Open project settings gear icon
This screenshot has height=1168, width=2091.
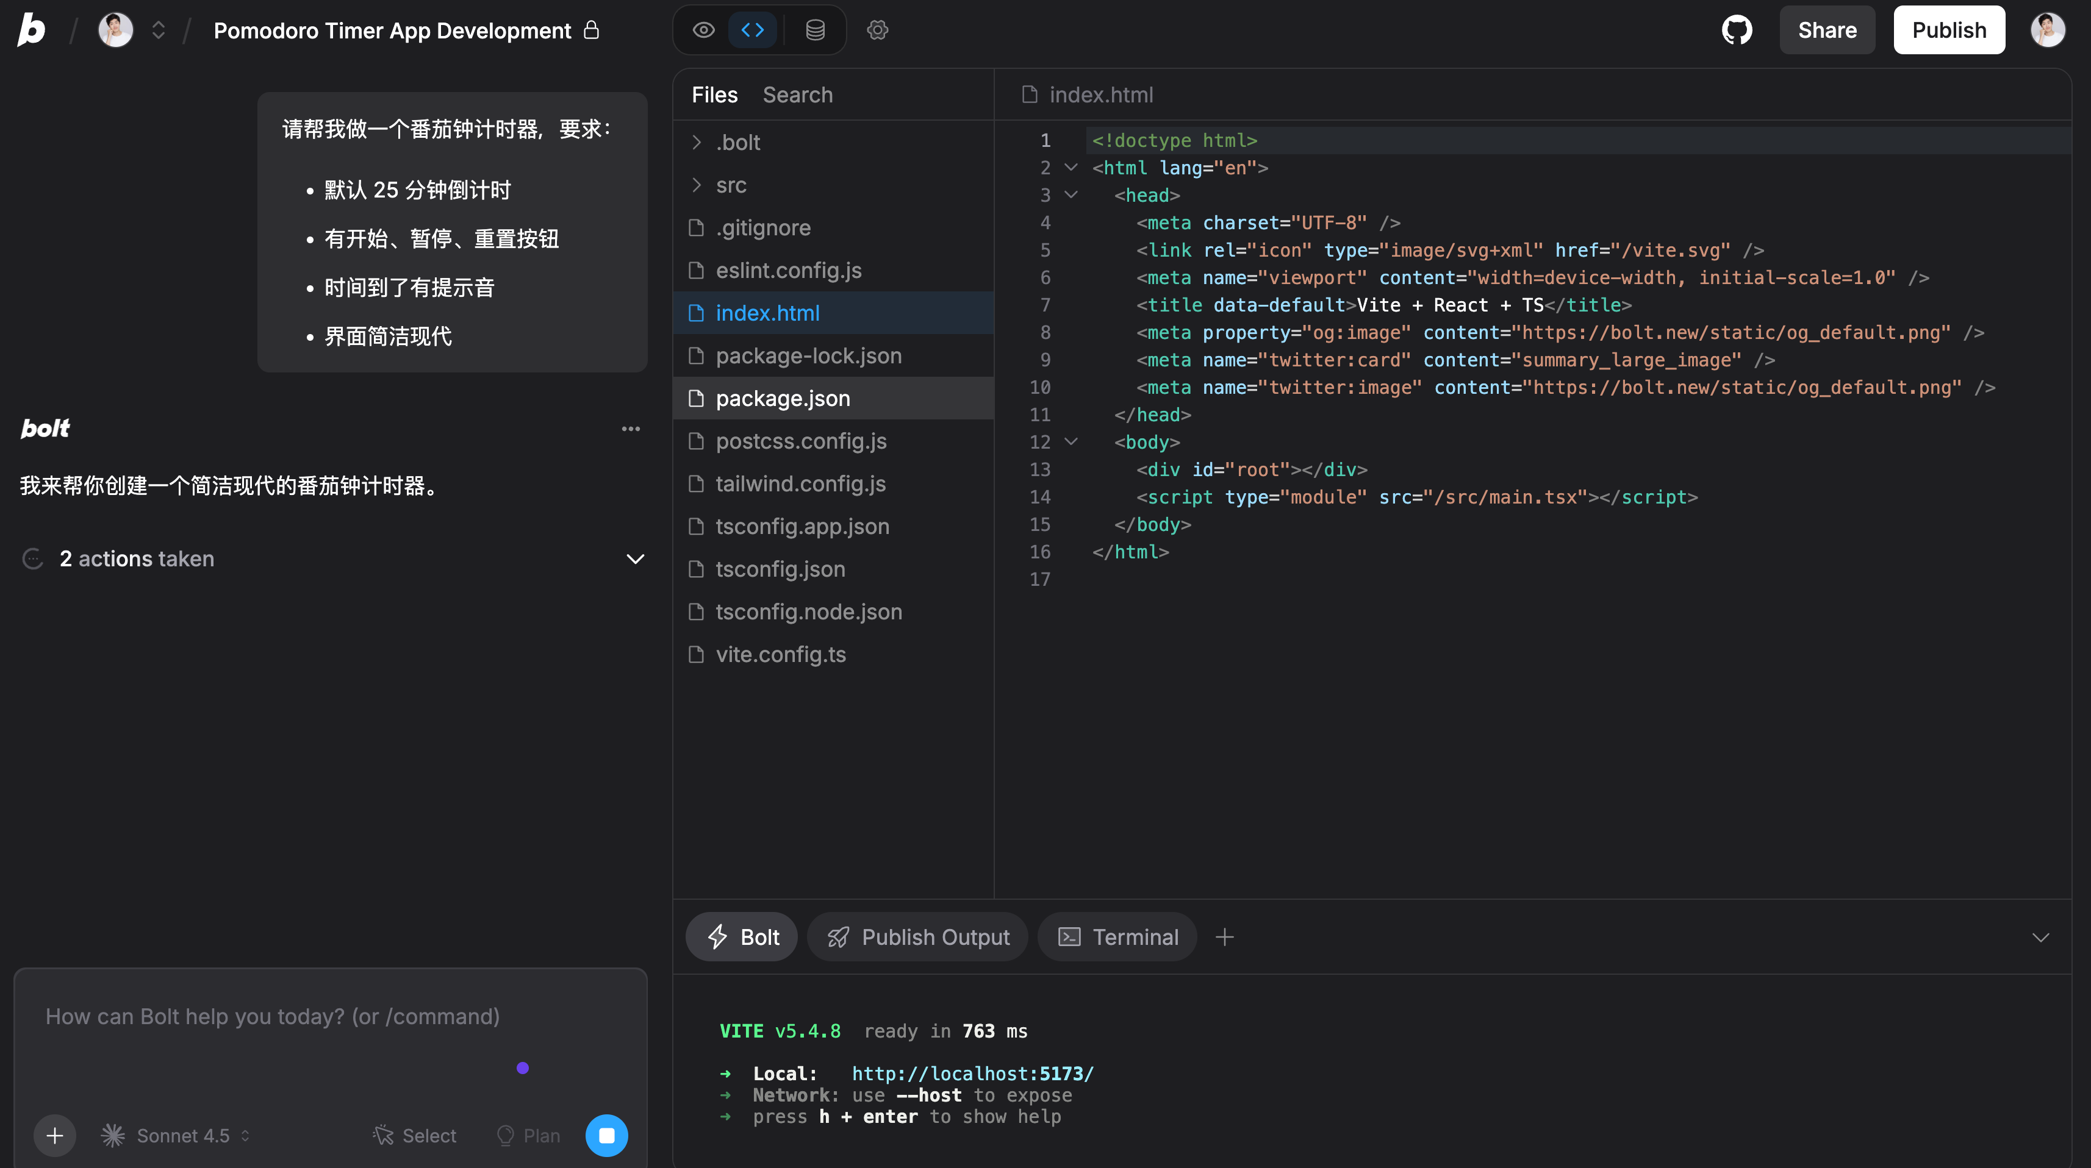[878, 31]
